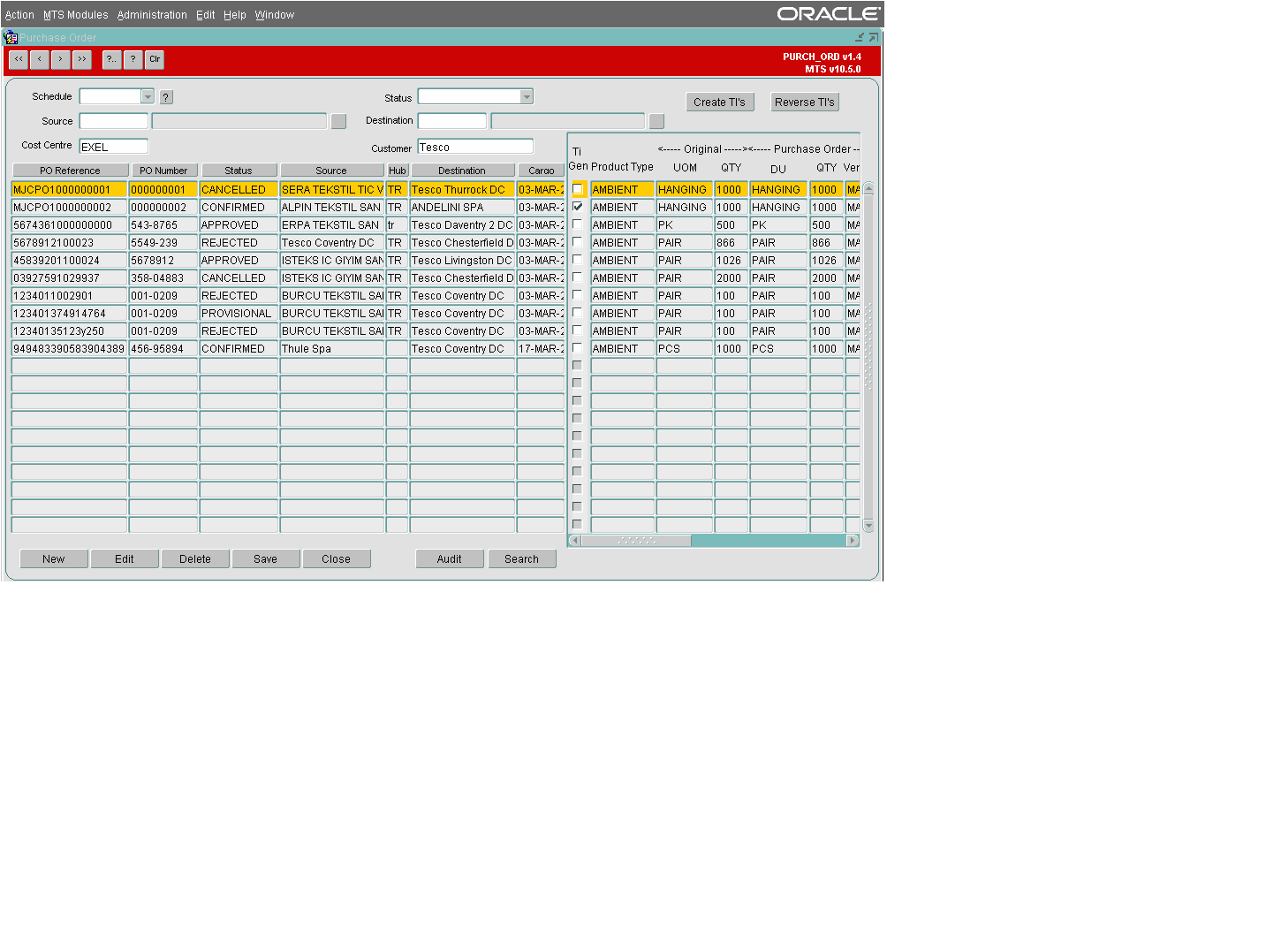Tick Ti Gen checkbox for 45839201100024 row

pos(578,260)
